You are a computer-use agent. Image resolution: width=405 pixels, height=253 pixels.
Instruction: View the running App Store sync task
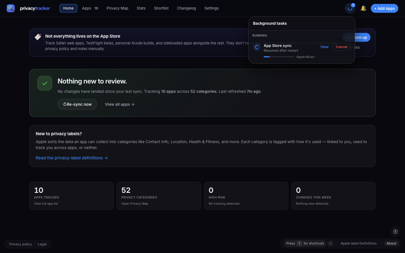click(x=324, y=47)
